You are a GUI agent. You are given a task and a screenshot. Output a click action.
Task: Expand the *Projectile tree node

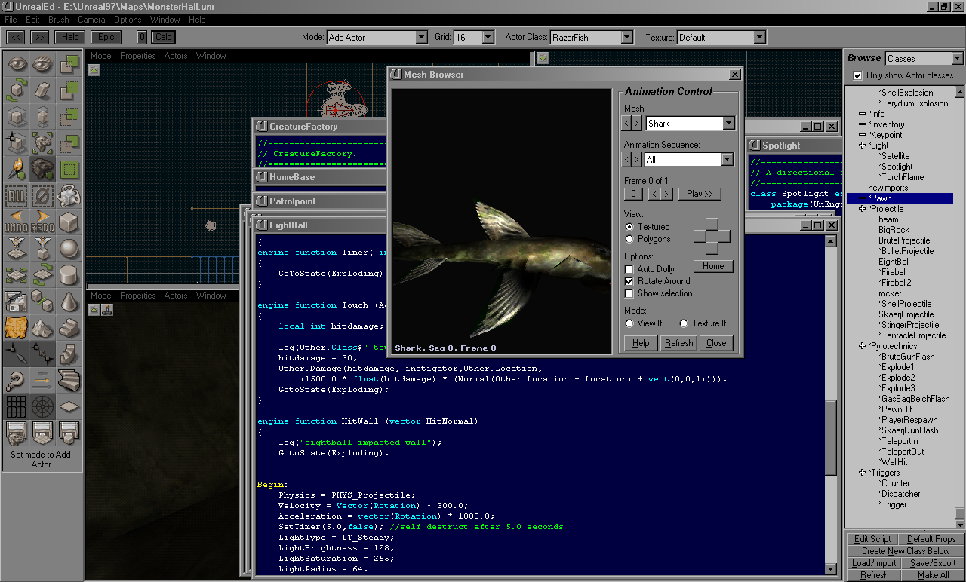click(x=863, y=209)
